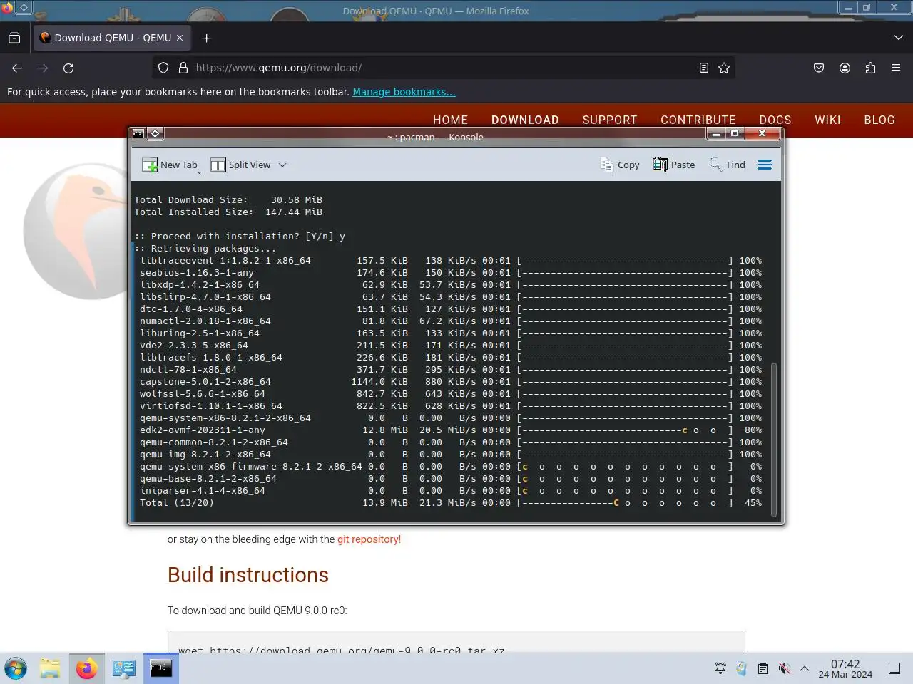Click the Total Download Size line
This screenshot has height=684, width=913.
click(x=228, y=200)
